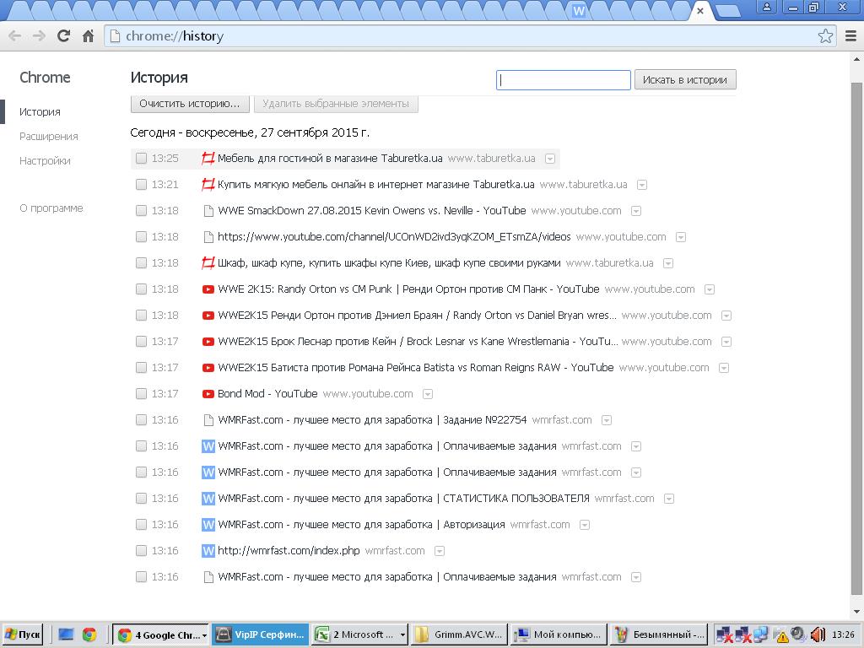Screen dimensions: 864x648
Task: Open dropdown arrow of youtube channel videos entry
Action: (681, 237)
